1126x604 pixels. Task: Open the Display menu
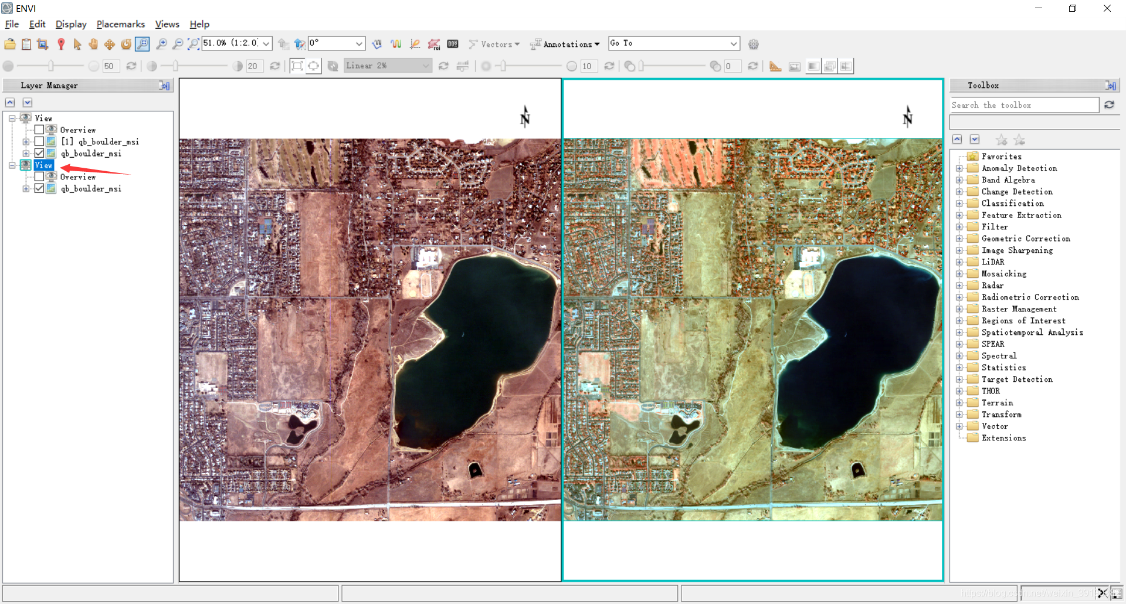tap(71, 24)
